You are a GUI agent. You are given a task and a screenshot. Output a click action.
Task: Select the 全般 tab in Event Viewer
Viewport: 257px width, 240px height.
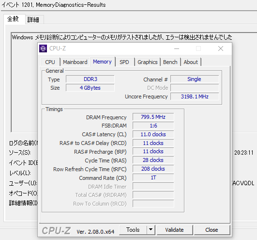coord(13,19)
